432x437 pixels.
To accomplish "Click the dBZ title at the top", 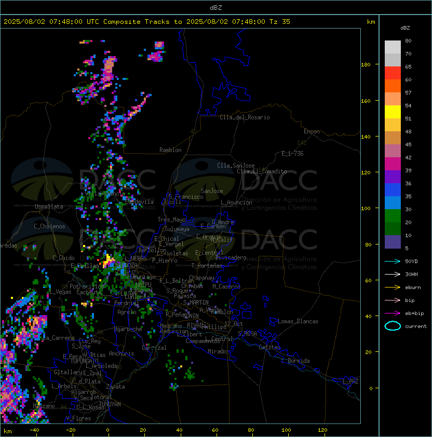I will click(216, 7).
